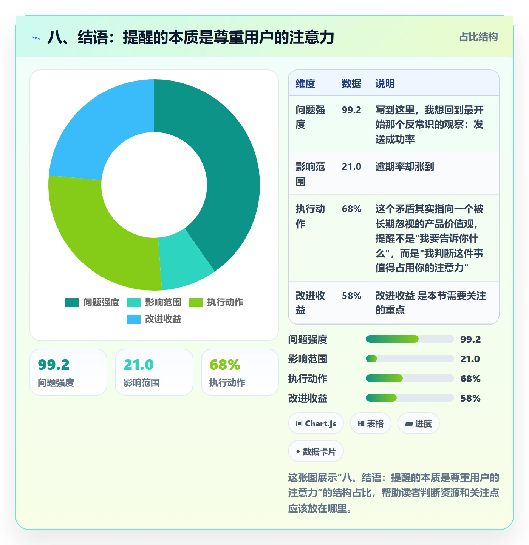Click the lightning bolt icon beside the title

pos(36,38)
